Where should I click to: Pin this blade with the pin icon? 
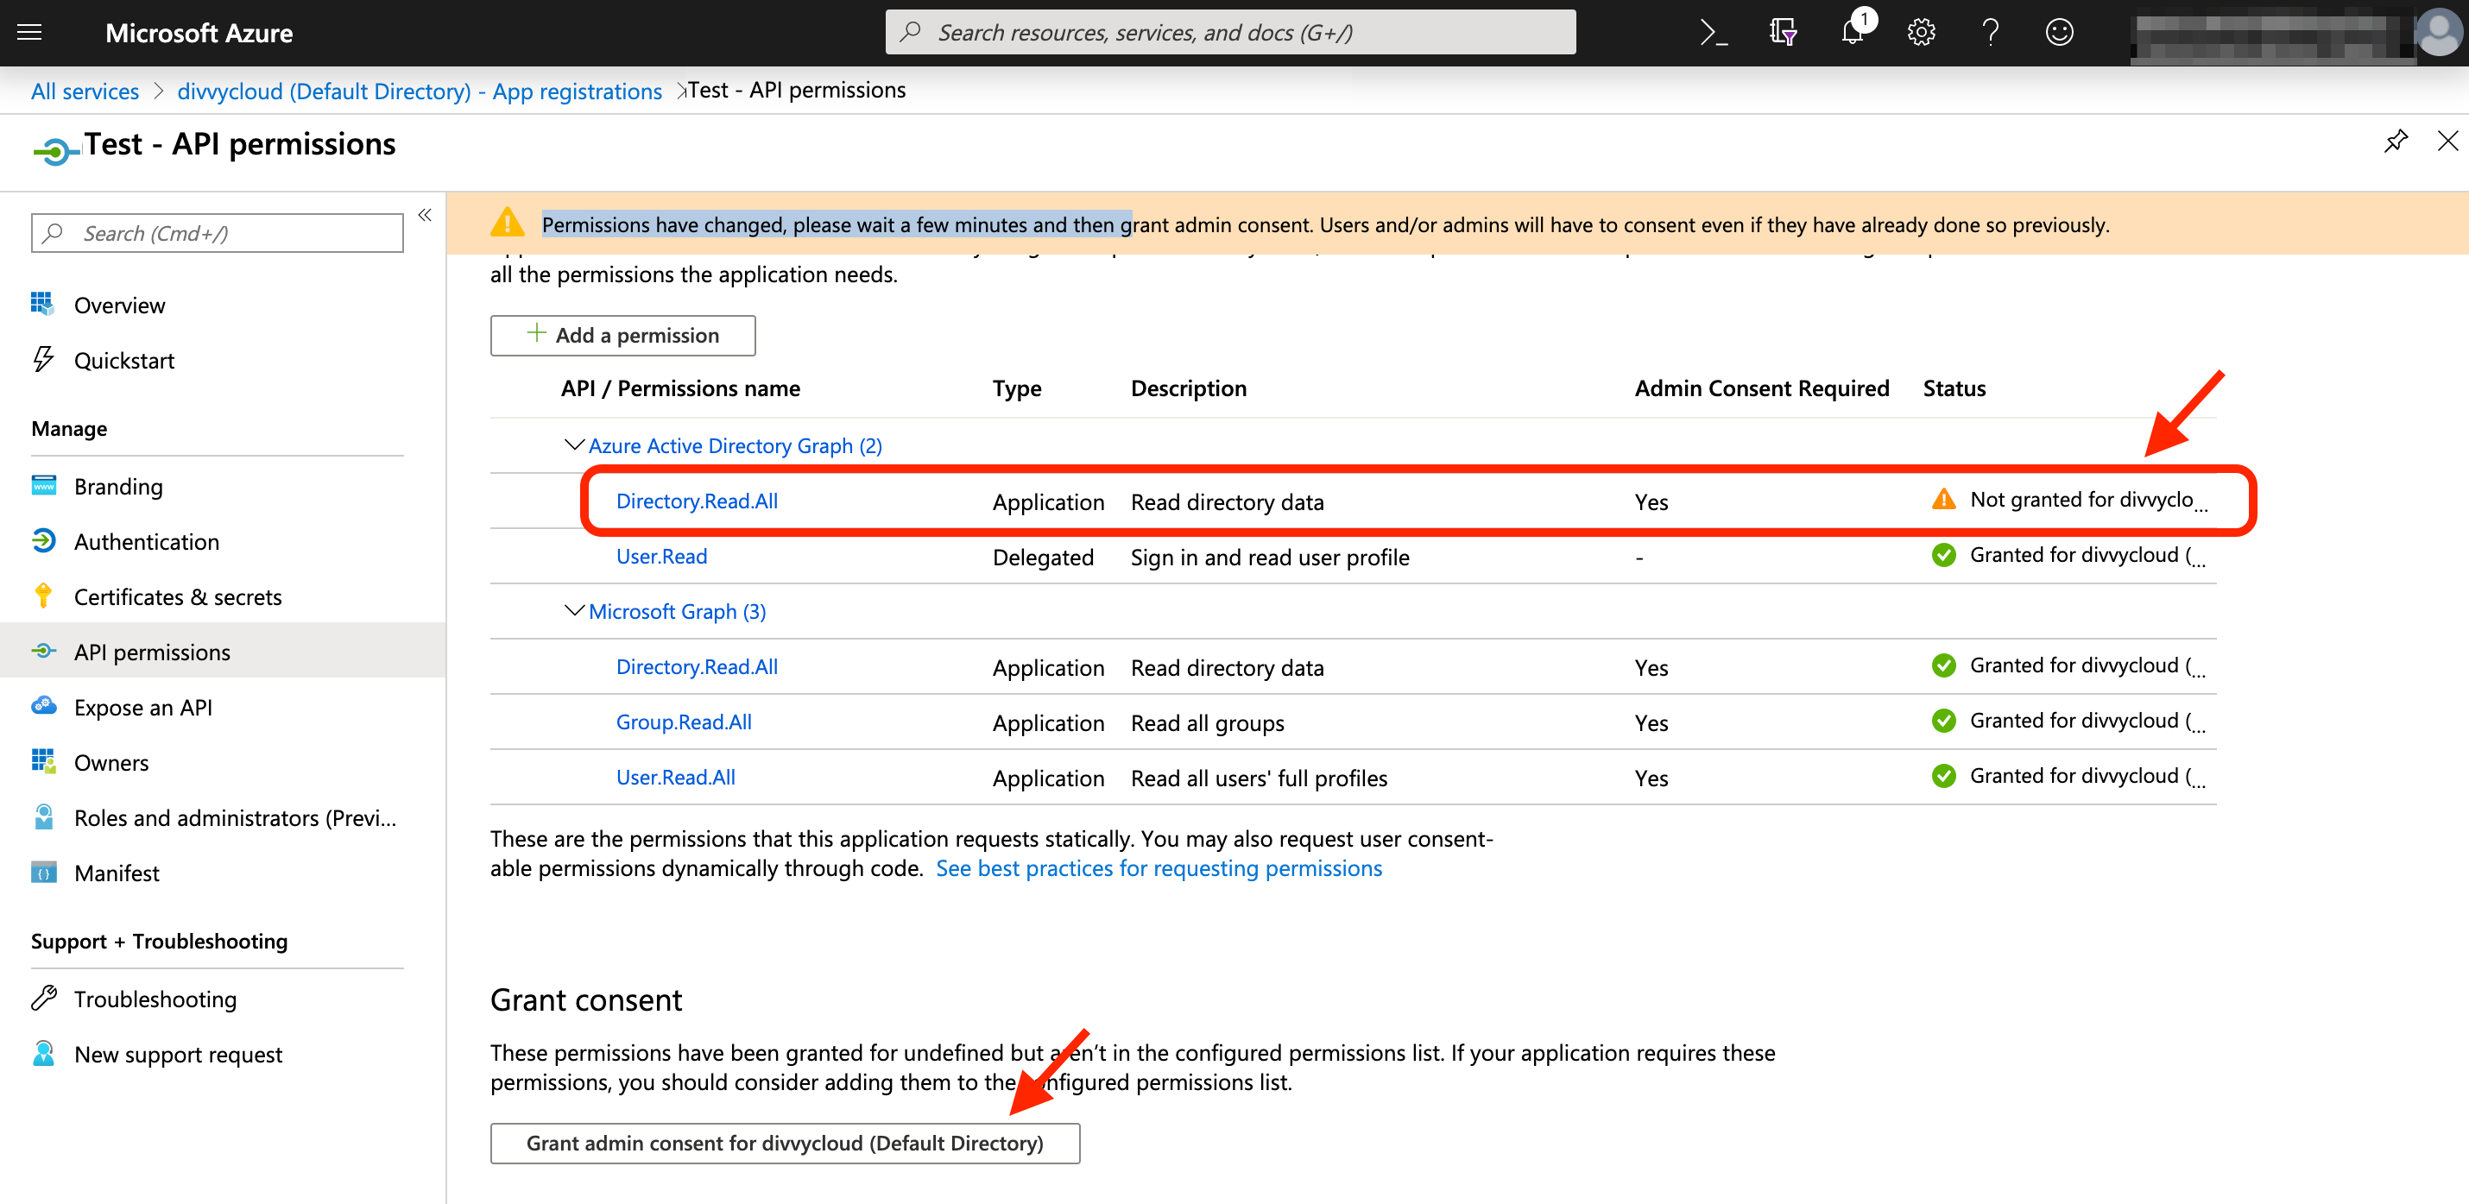(2396, 141)
